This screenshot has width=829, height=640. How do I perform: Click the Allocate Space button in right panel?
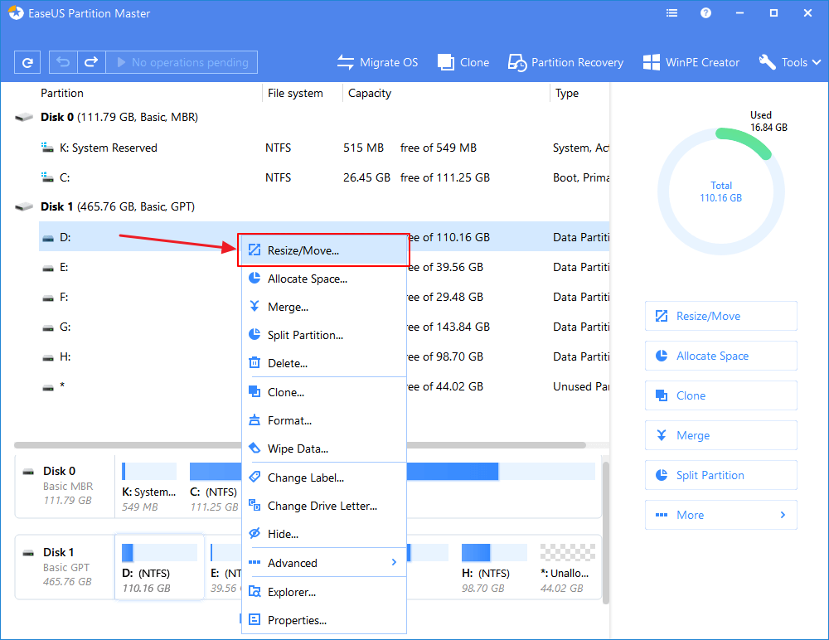point(720,356)
